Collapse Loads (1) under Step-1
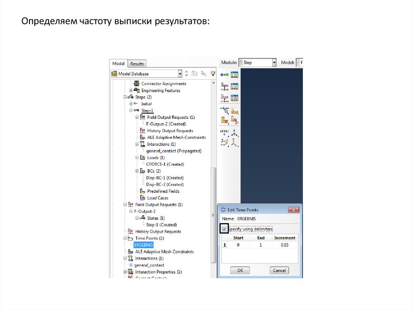The width and height of the screenshot is (414, 310). click(137, 158)
